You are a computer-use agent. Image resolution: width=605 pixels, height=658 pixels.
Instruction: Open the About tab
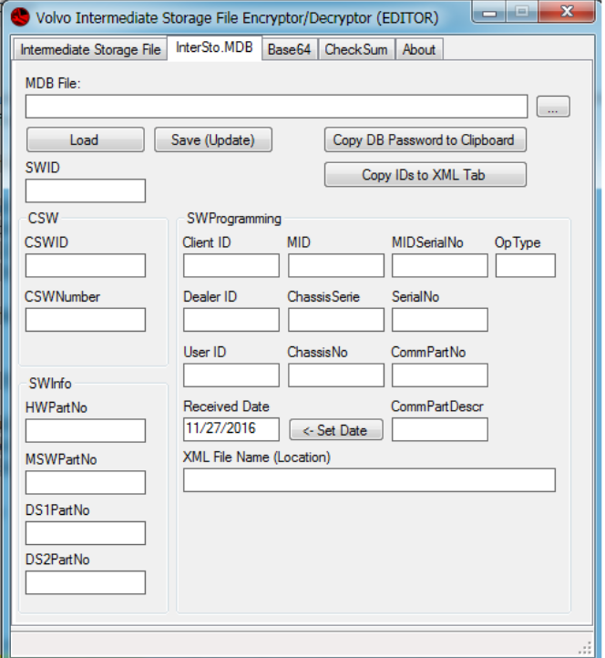[x=419, y=49]
